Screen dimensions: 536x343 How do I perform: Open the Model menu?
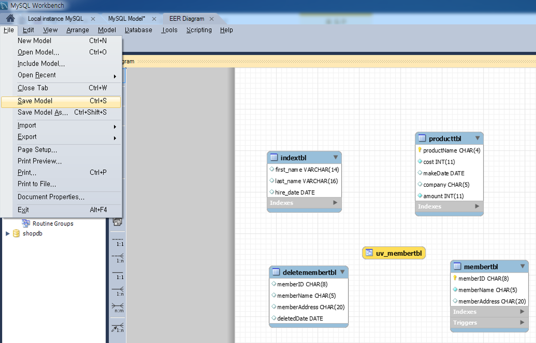[x=107, y=30]
